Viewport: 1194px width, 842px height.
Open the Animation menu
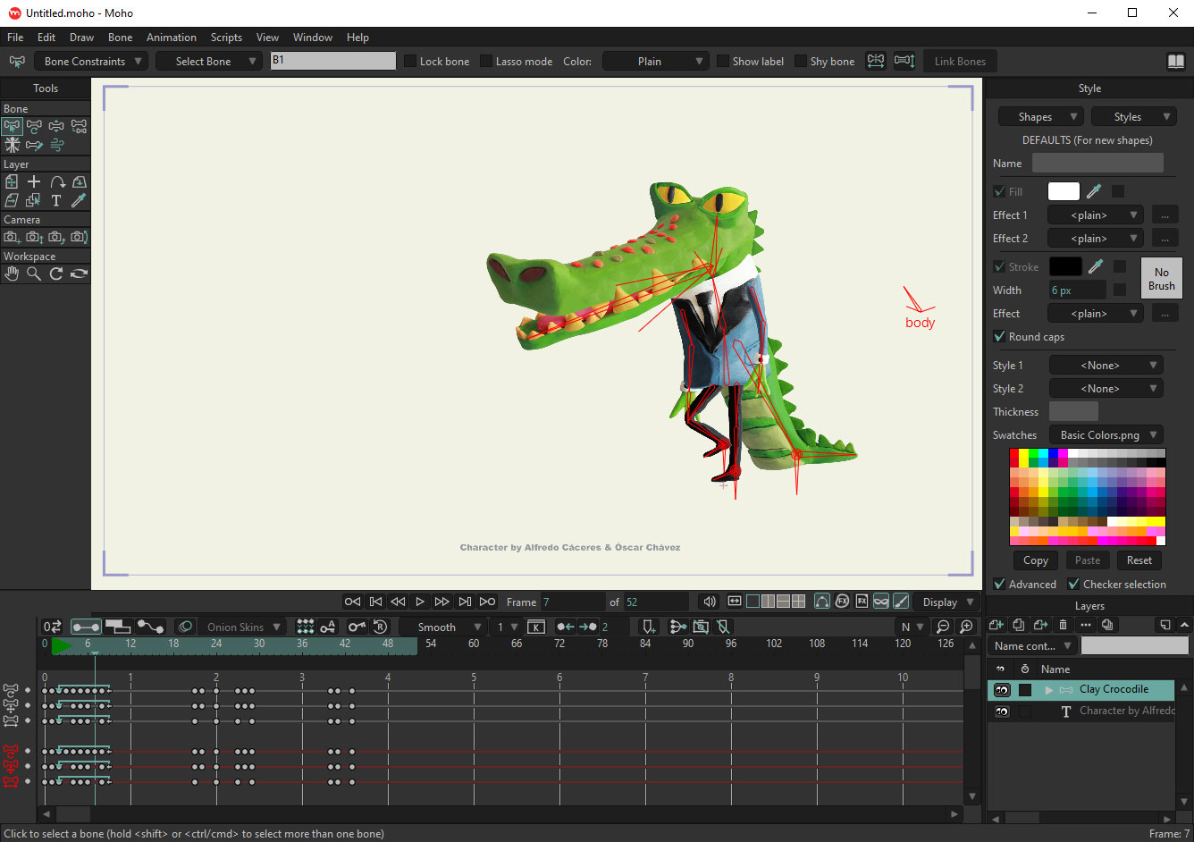(171, 38)
